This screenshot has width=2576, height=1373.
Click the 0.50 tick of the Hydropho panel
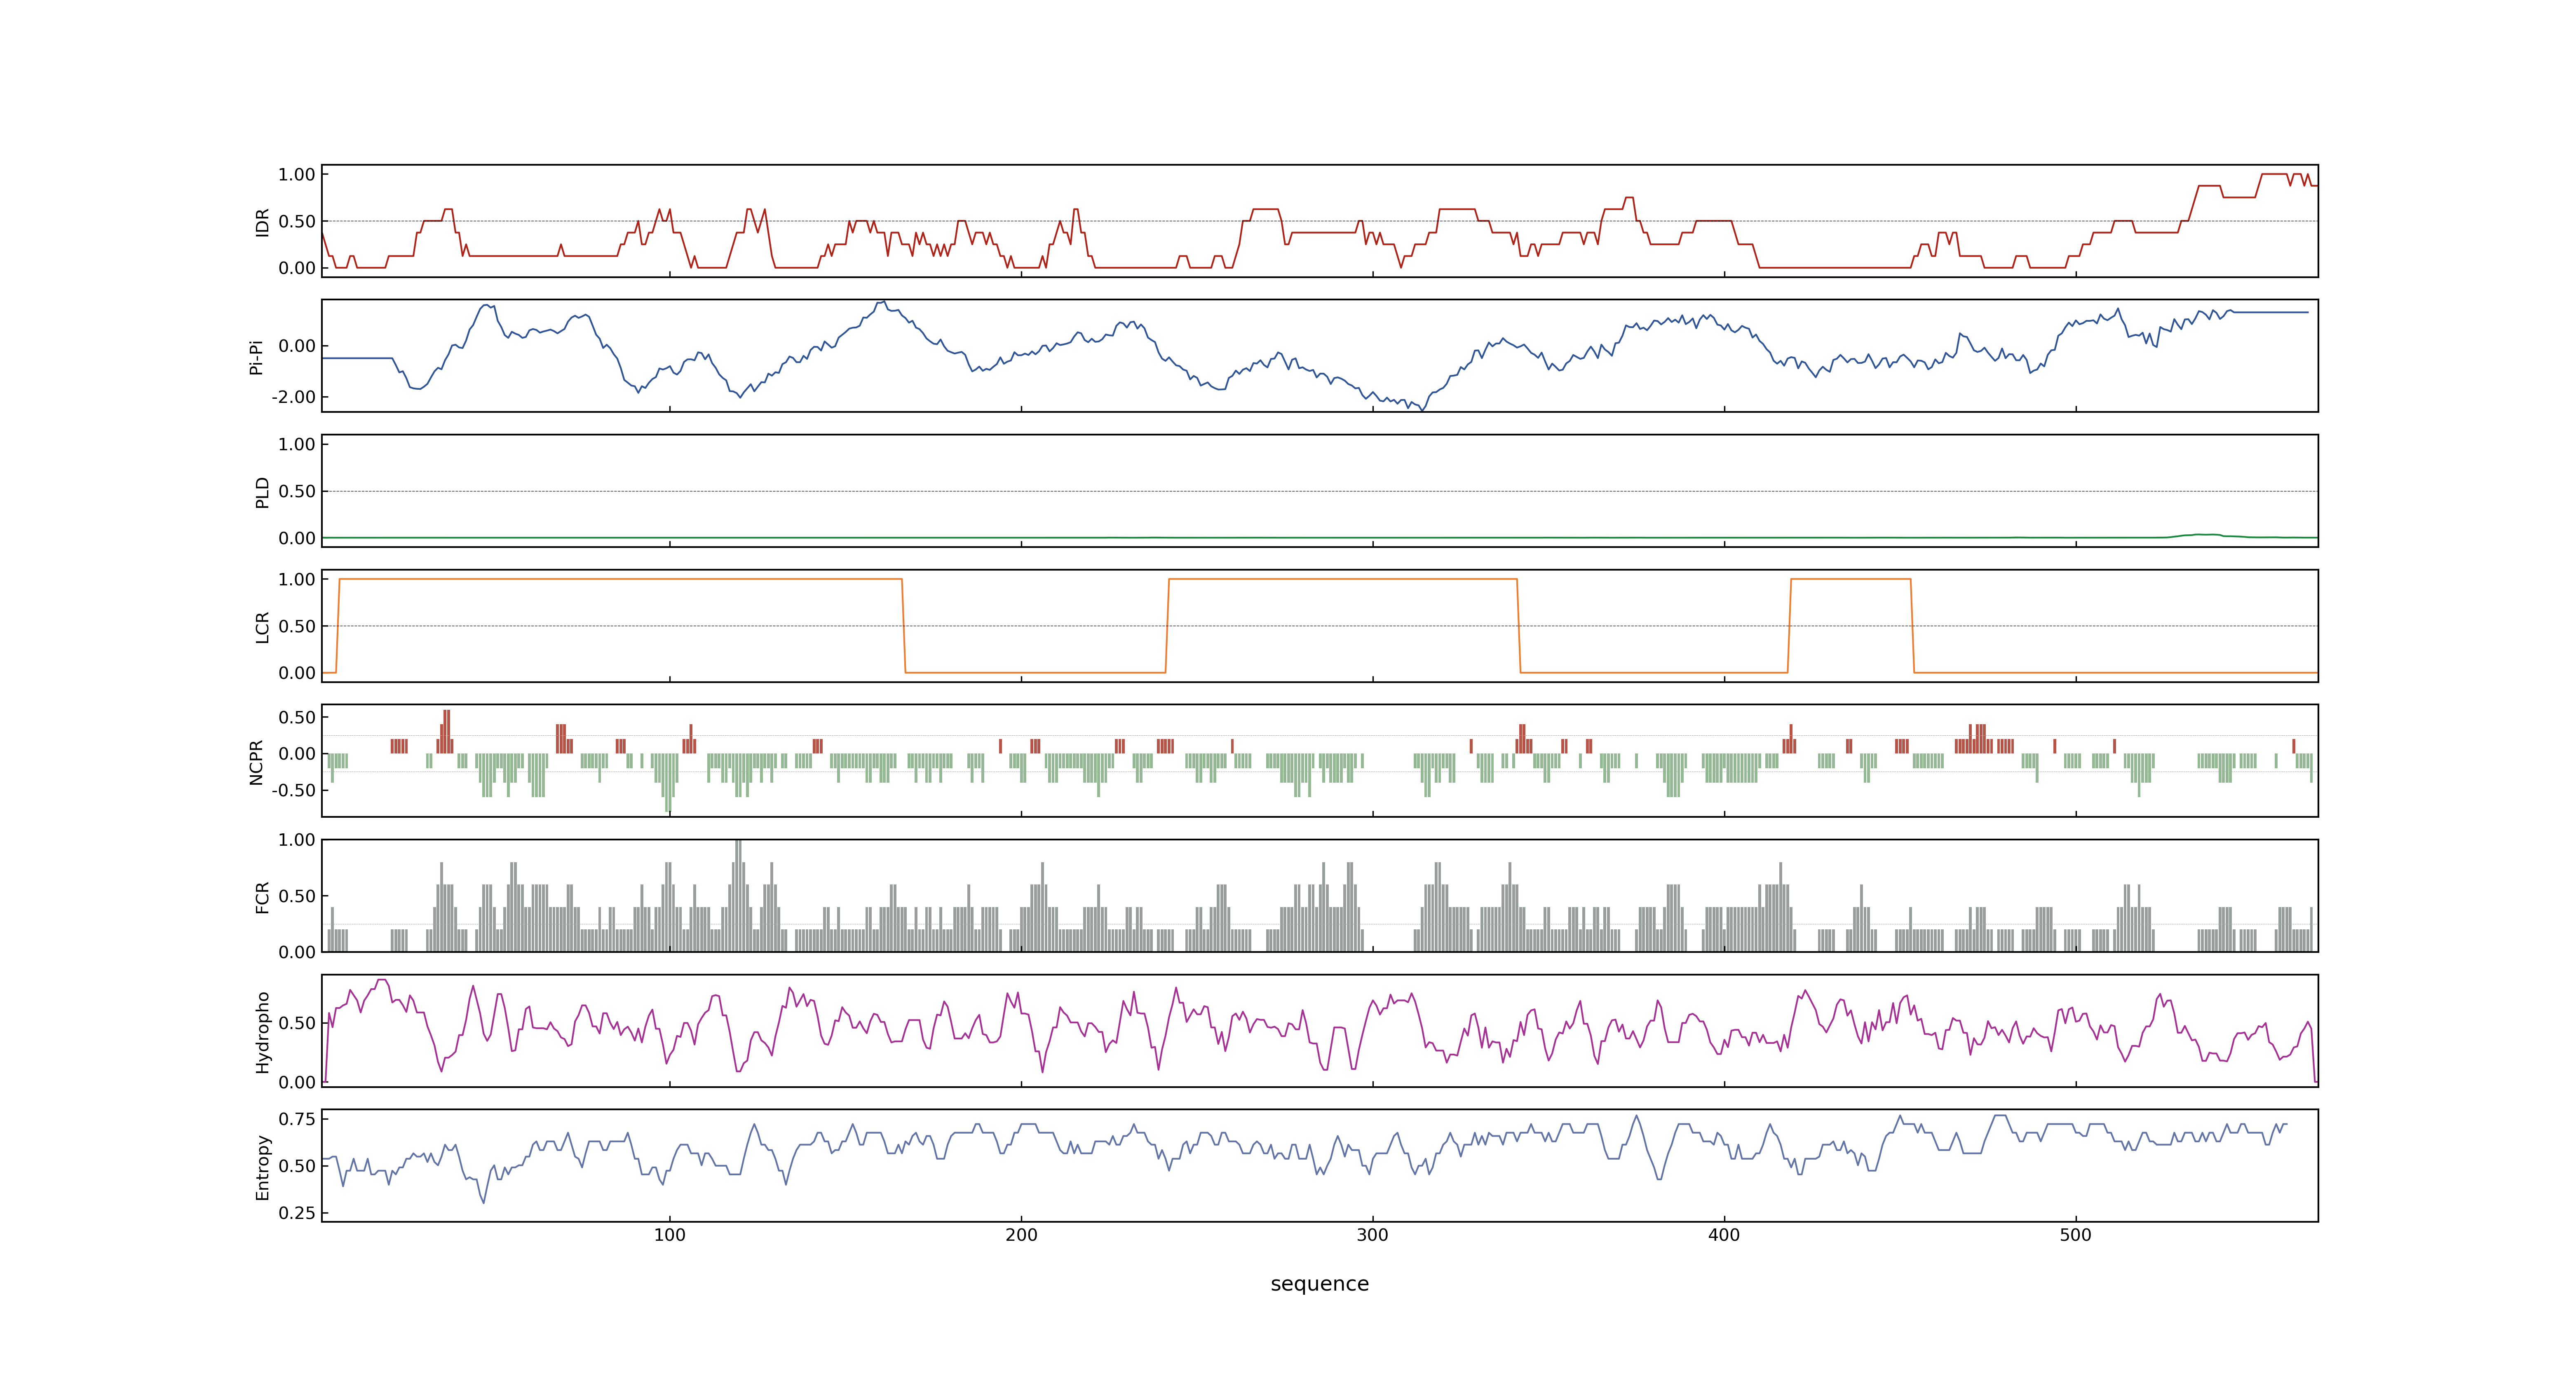tap(297, 1023)
